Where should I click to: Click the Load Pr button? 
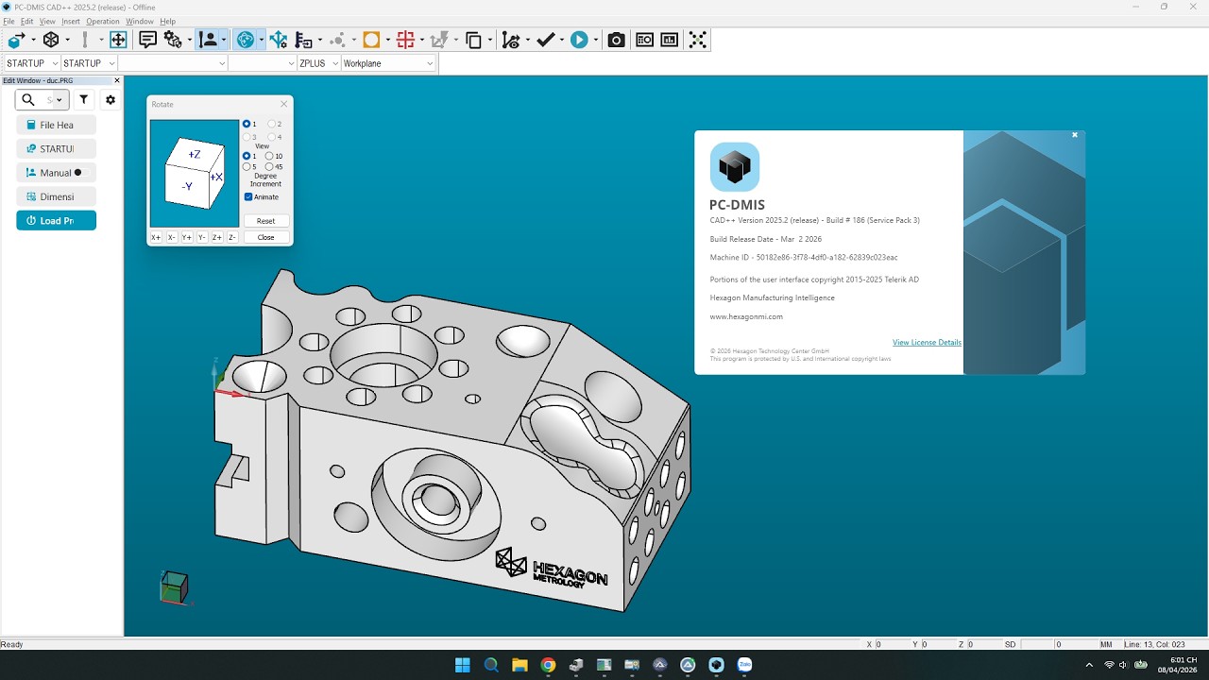(56, 220)
